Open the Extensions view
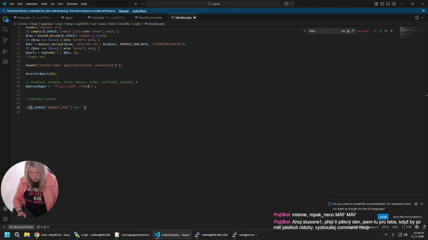The width and height of the screenshot is (428, 240). (5, 62)
